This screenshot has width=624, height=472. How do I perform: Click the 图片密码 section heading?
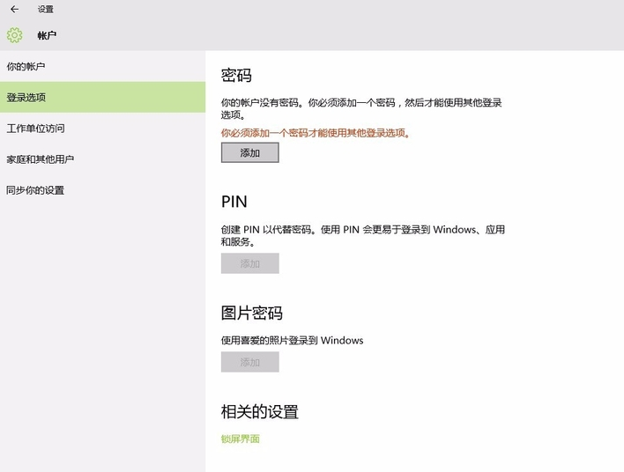(x=251, y=313)
